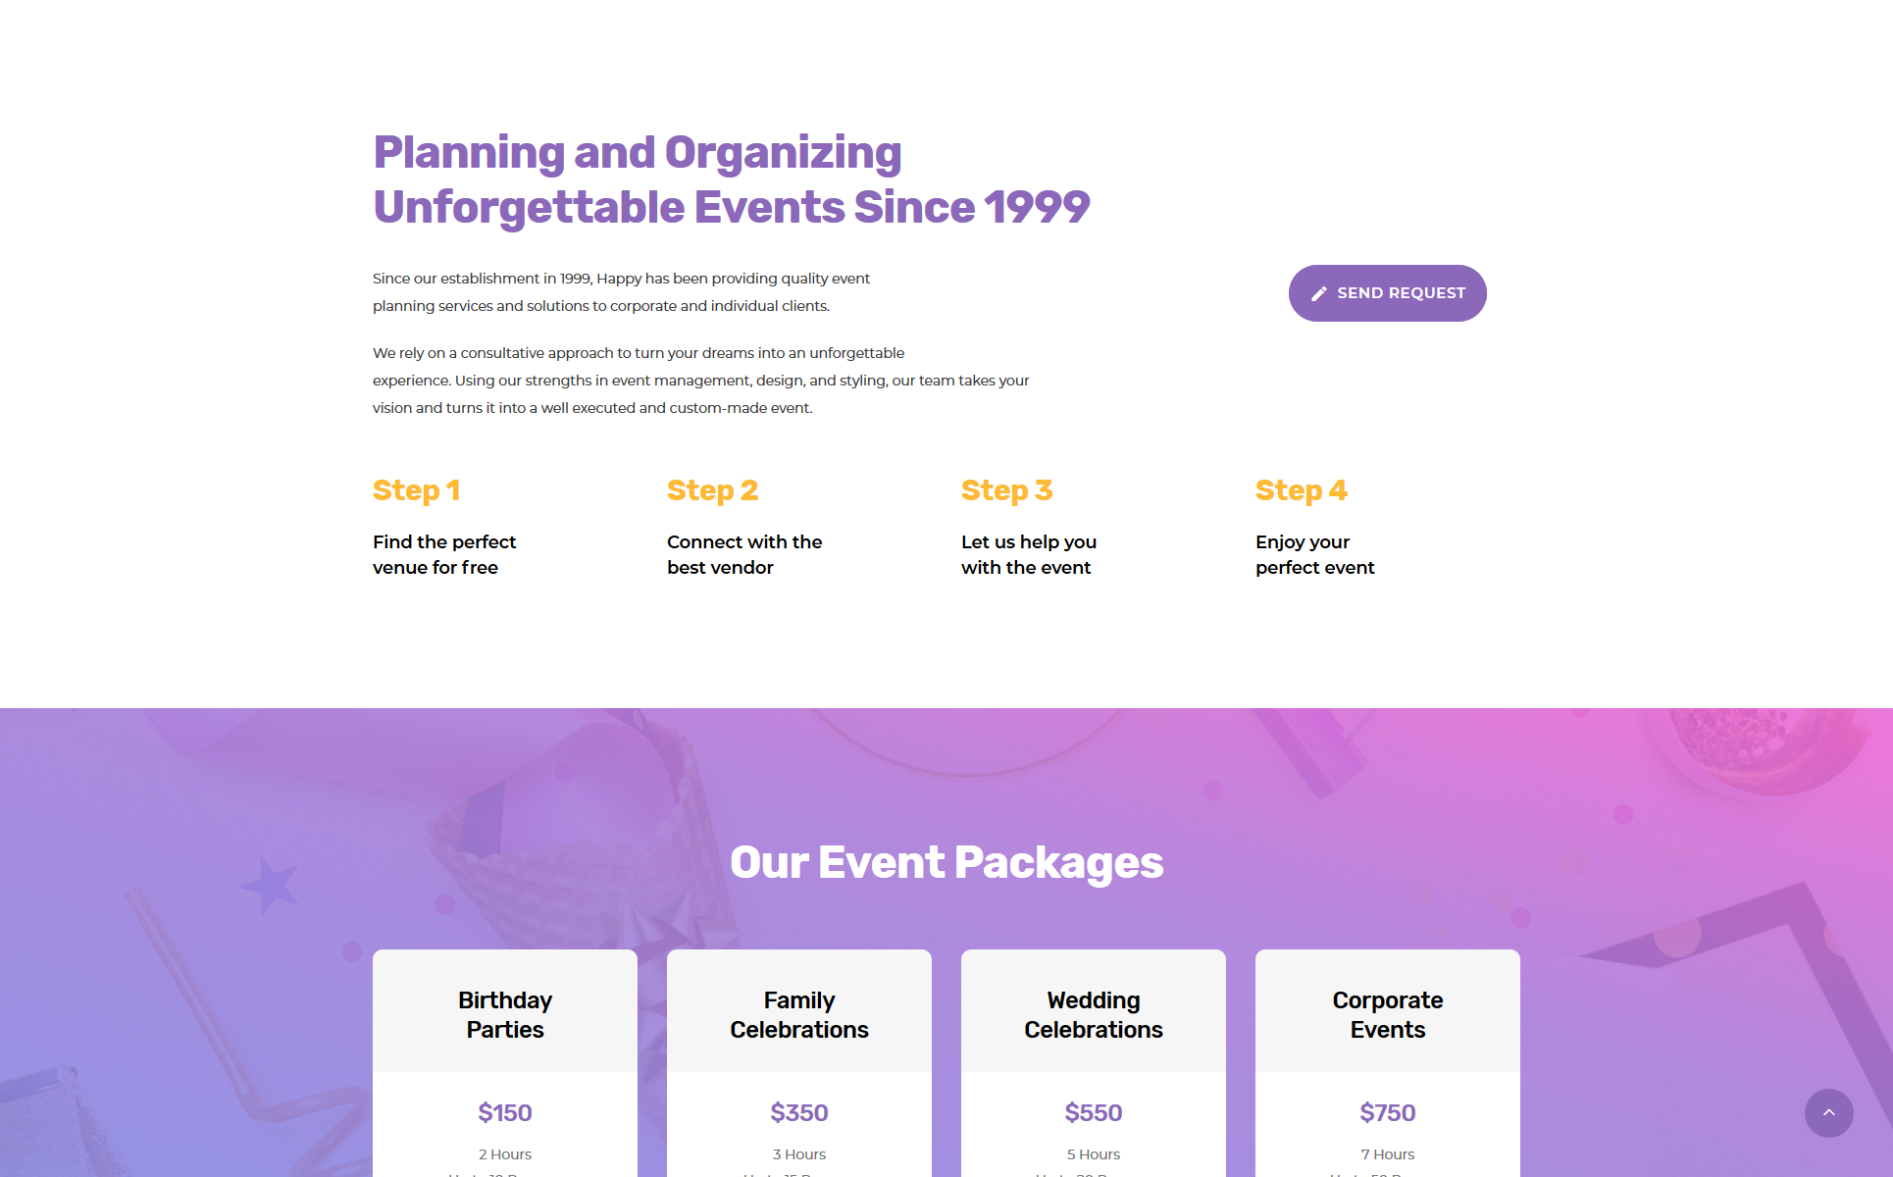Click the SEND REQUEST button

1387,293
